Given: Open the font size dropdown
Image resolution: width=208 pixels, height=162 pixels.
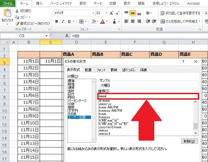Looking at the screenshot, I should [106, 13].
